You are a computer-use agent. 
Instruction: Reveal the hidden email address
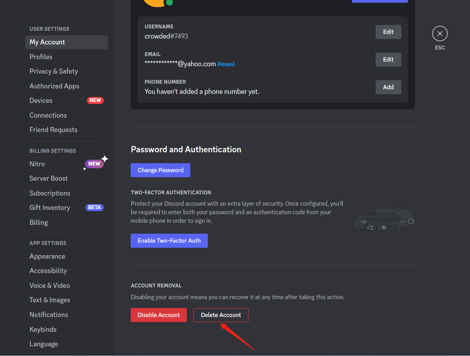click(226, 64)
